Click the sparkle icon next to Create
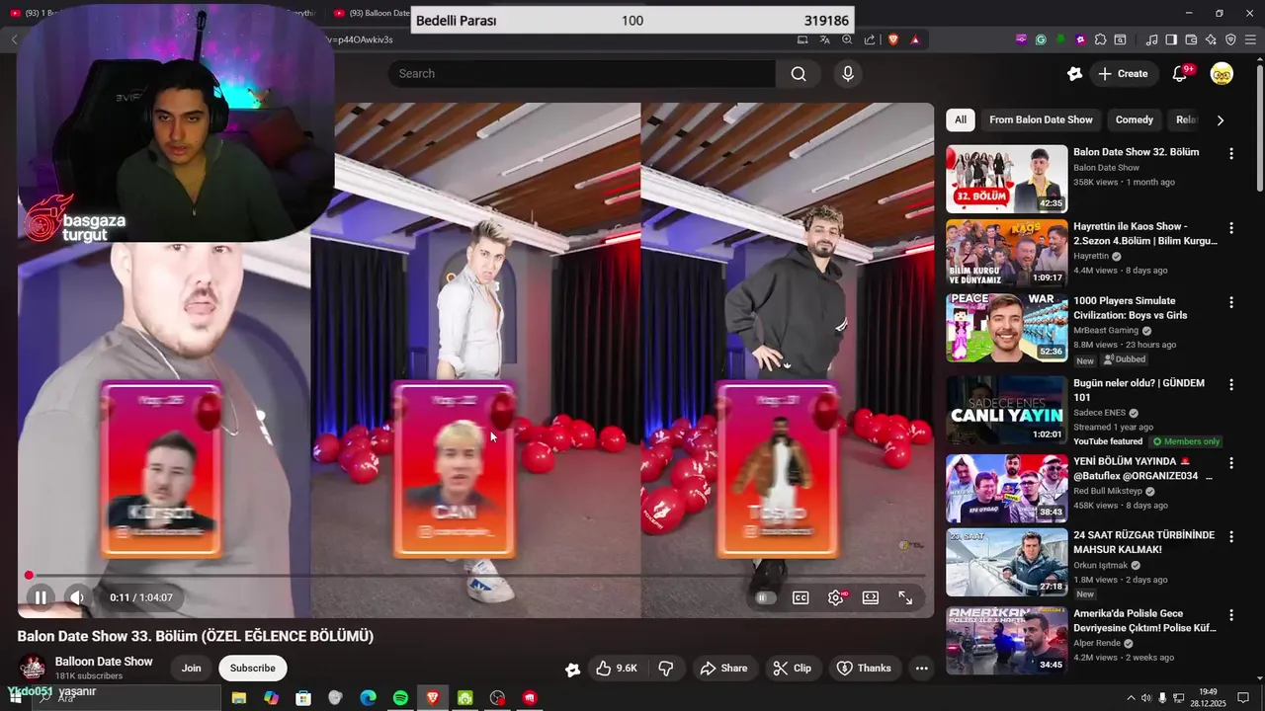Screen dimensions: 1265x711 (1075, 74)
